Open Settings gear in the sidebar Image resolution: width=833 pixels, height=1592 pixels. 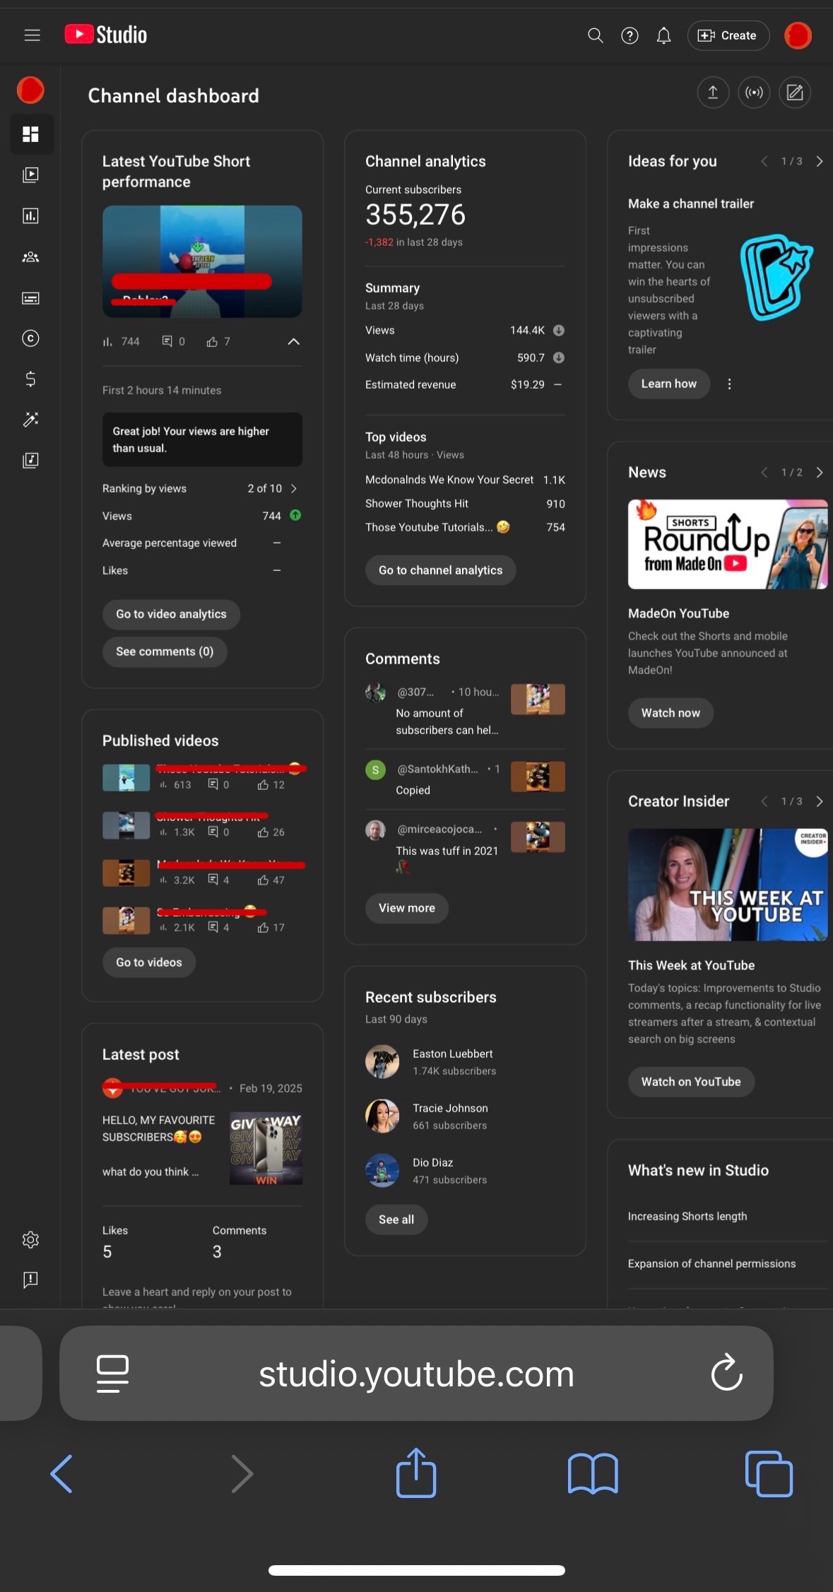point(30,1239)
